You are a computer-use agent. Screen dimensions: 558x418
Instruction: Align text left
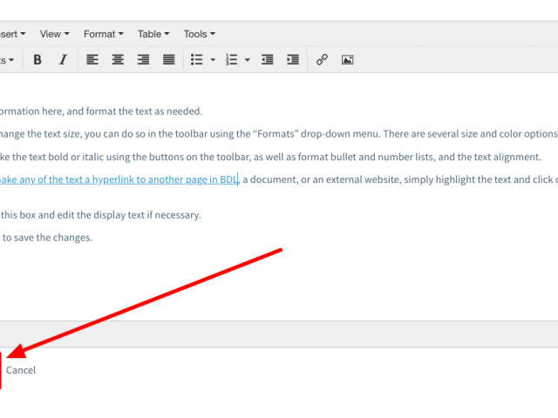click(92, 60)
